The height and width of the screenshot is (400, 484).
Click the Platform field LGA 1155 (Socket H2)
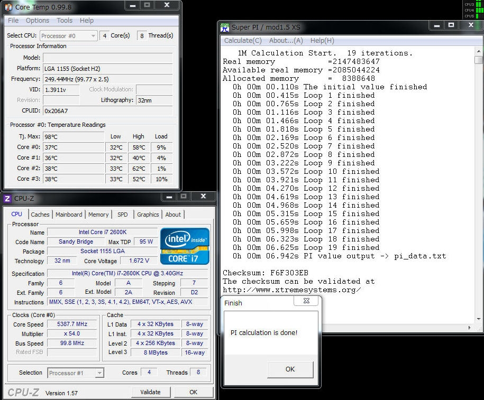coord(107,69)
